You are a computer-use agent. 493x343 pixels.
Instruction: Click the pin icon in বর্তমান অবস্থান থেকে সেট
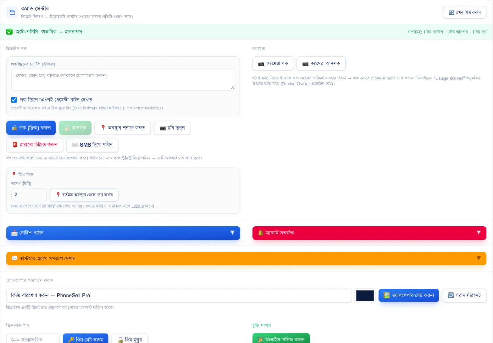58,195
